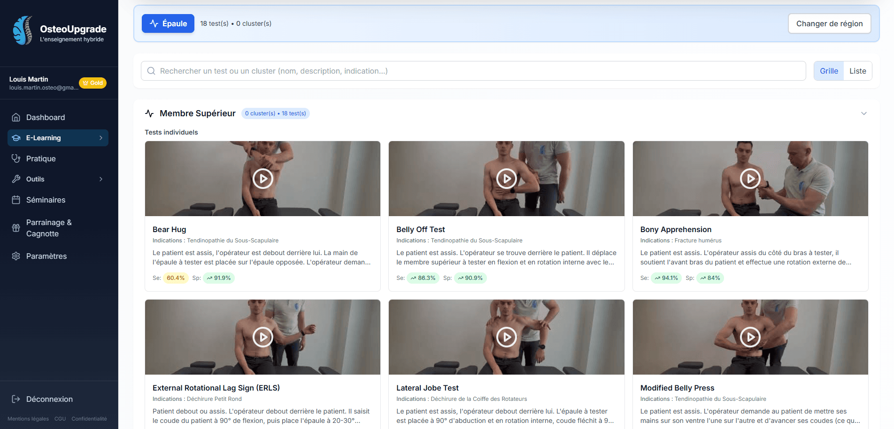Play the Bear Hug video
Image resolution: width=894 pixels, height=429 pixels.
262,179
